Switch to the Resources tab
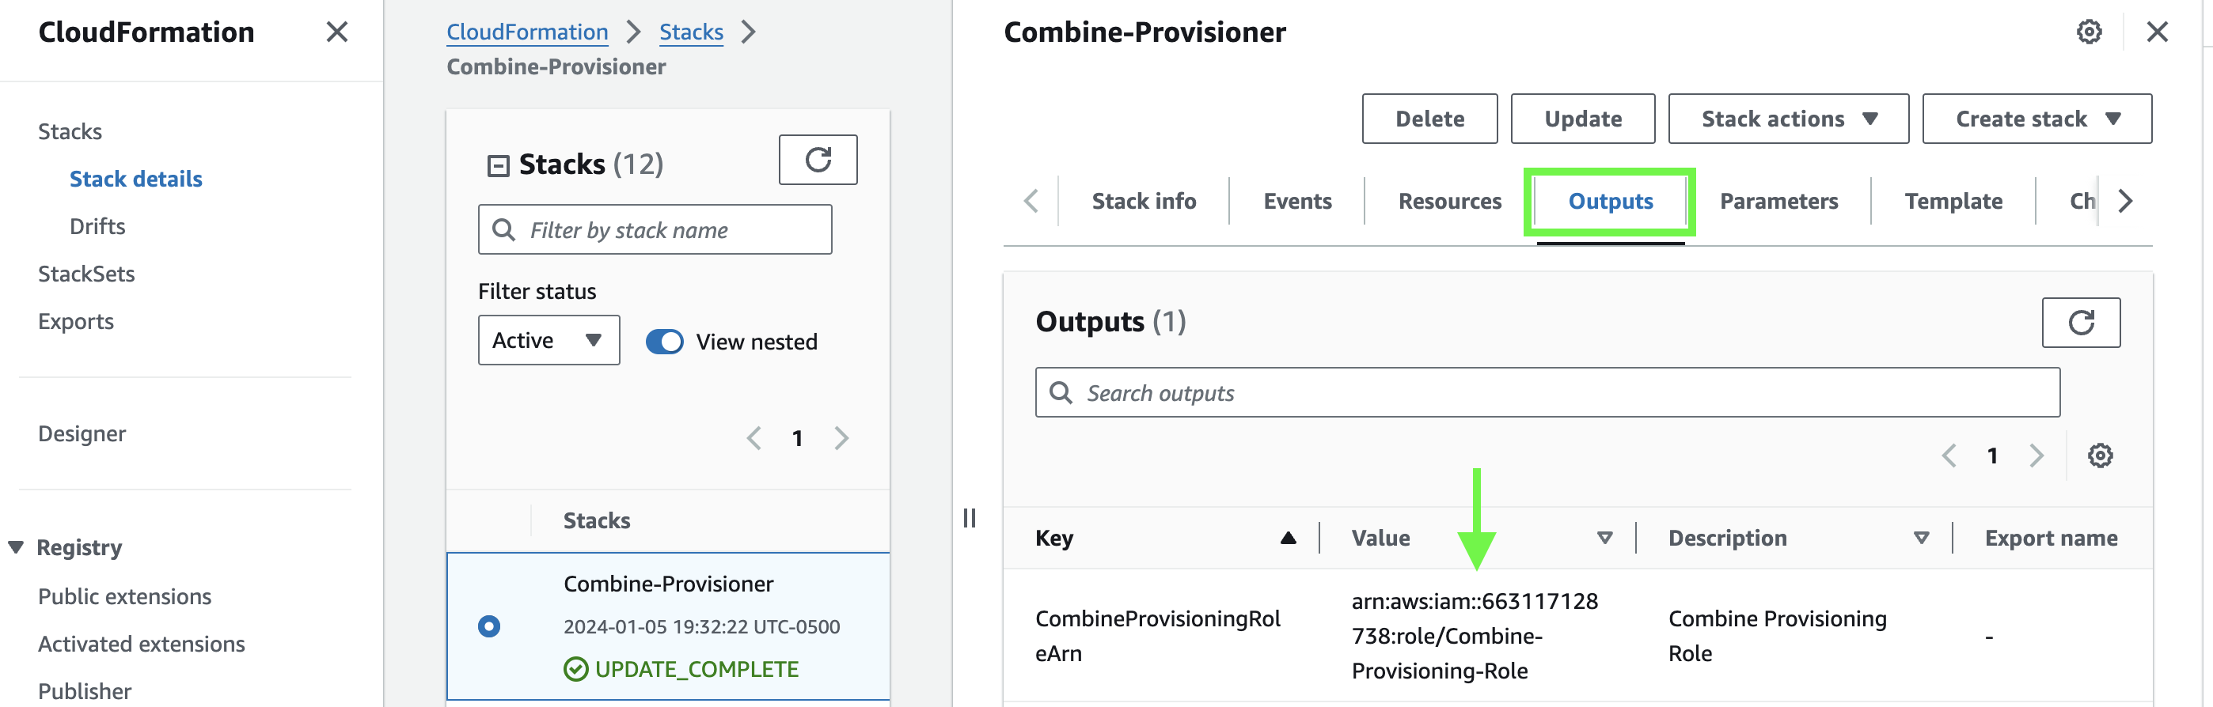Screen dimensions: 2213x707 pos(1449,201)
